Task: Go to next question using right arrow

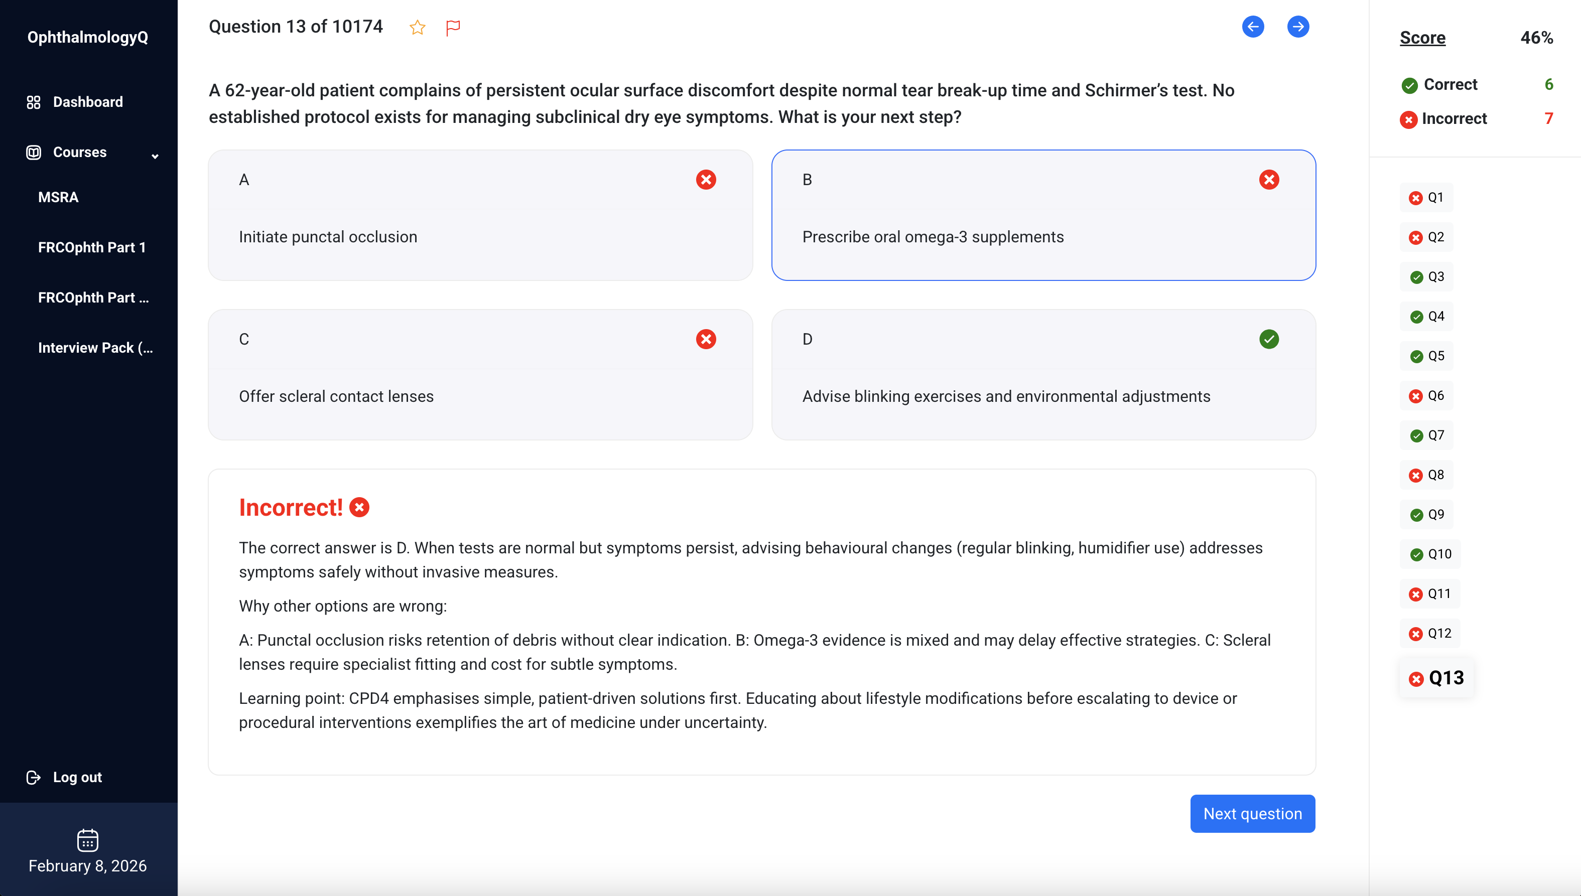Action: click(1298, 27)
